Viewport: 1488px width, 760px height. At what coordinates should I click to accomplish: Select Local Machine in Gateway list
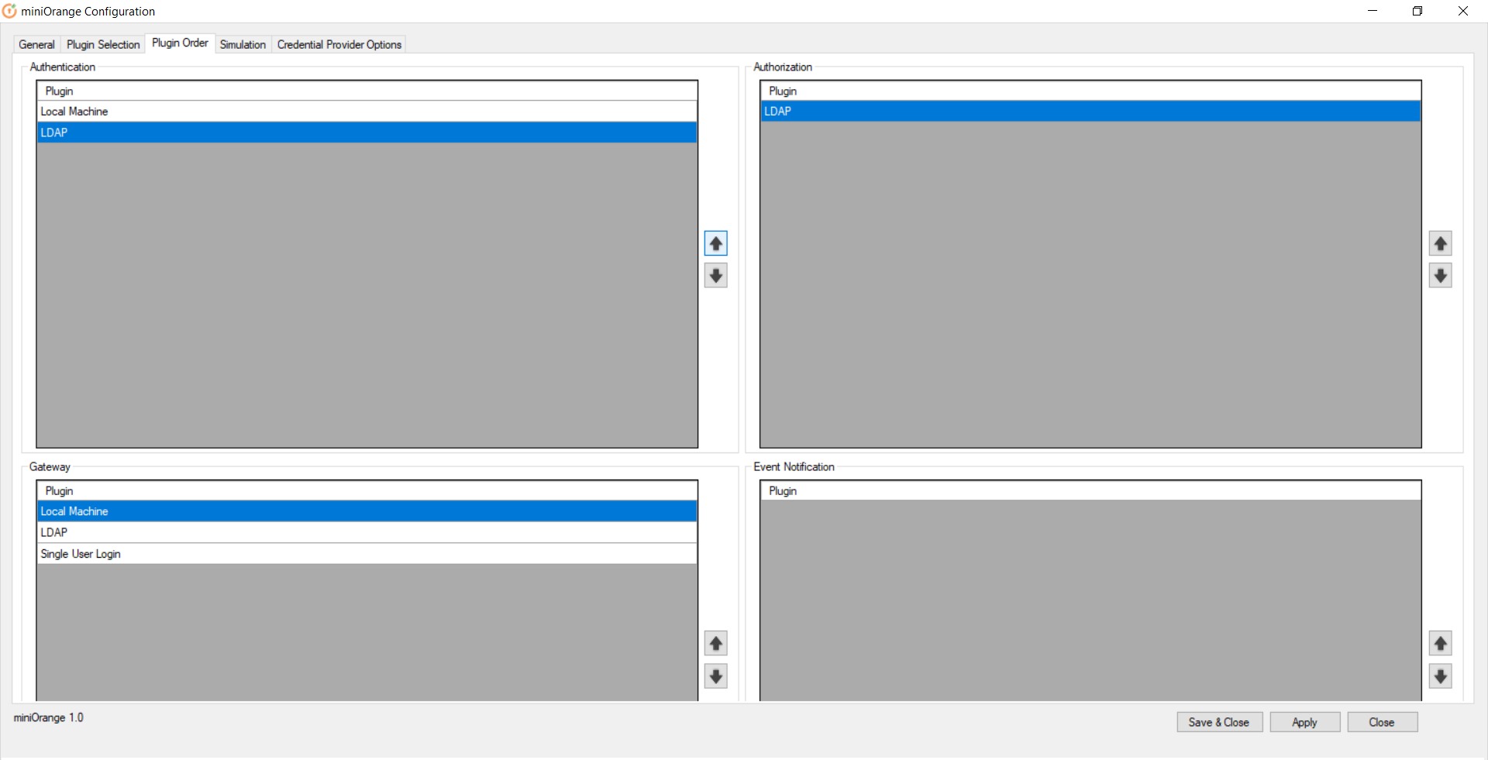367,511
